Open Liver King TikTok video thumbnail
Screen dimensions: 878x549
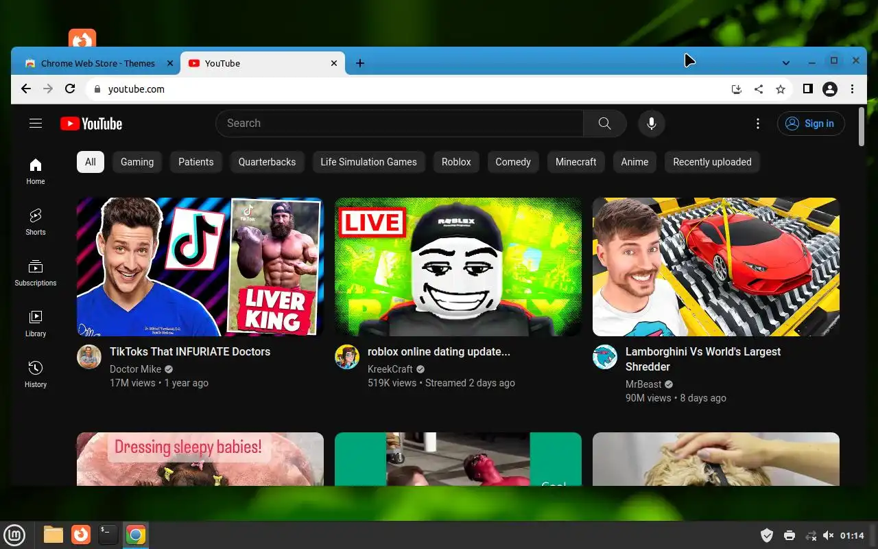pyautogui.click(x=200, y=267)
